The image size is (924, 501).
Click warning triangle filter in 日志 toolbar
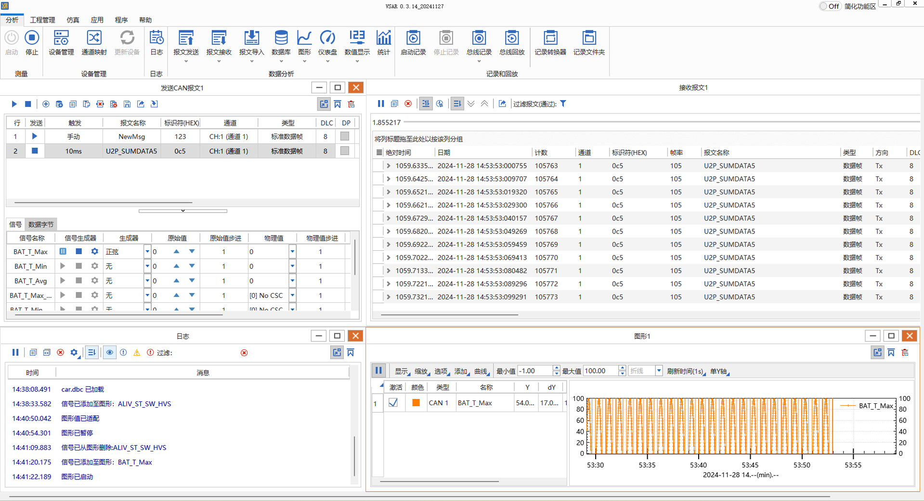pos(137,352)
